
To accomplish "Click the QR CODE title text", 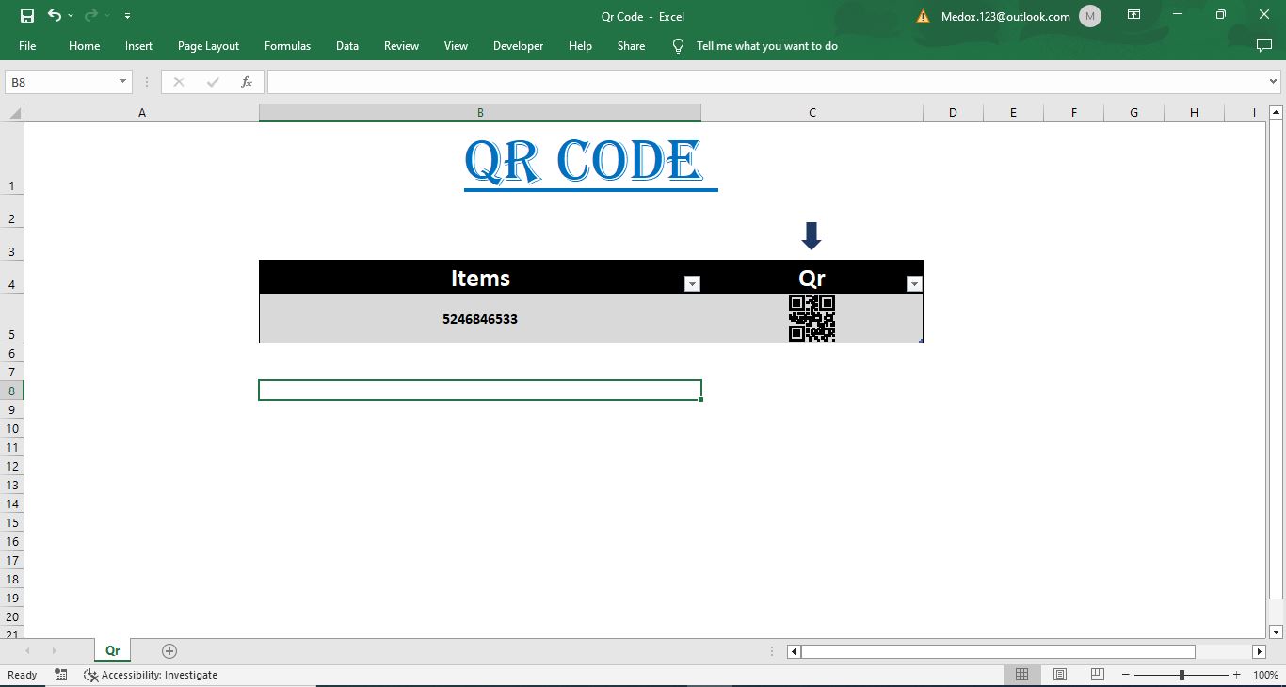I will point(584,162).
